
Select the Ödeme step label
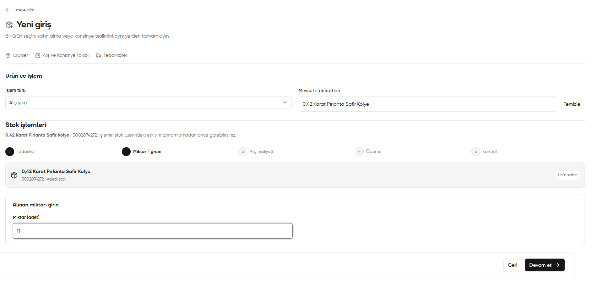[x=374, y=151]
